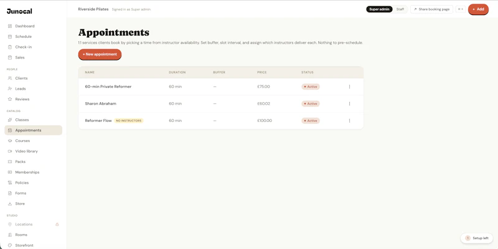Screen dimensions: 498x249
Task: Select the Leads sidebar icon
Action: point(10,88)
